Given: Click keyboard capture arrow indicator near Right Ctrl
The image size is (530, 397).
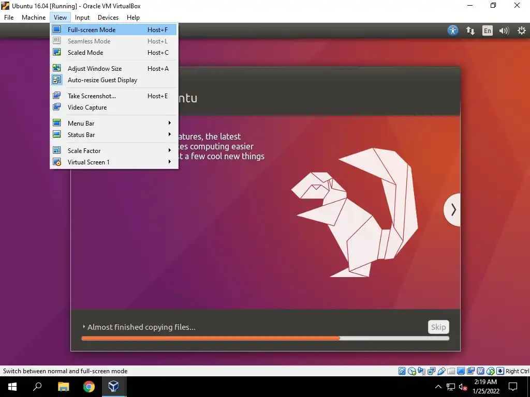Looking at the screenshot, I should pyautogui.click(x=500, y=371).
